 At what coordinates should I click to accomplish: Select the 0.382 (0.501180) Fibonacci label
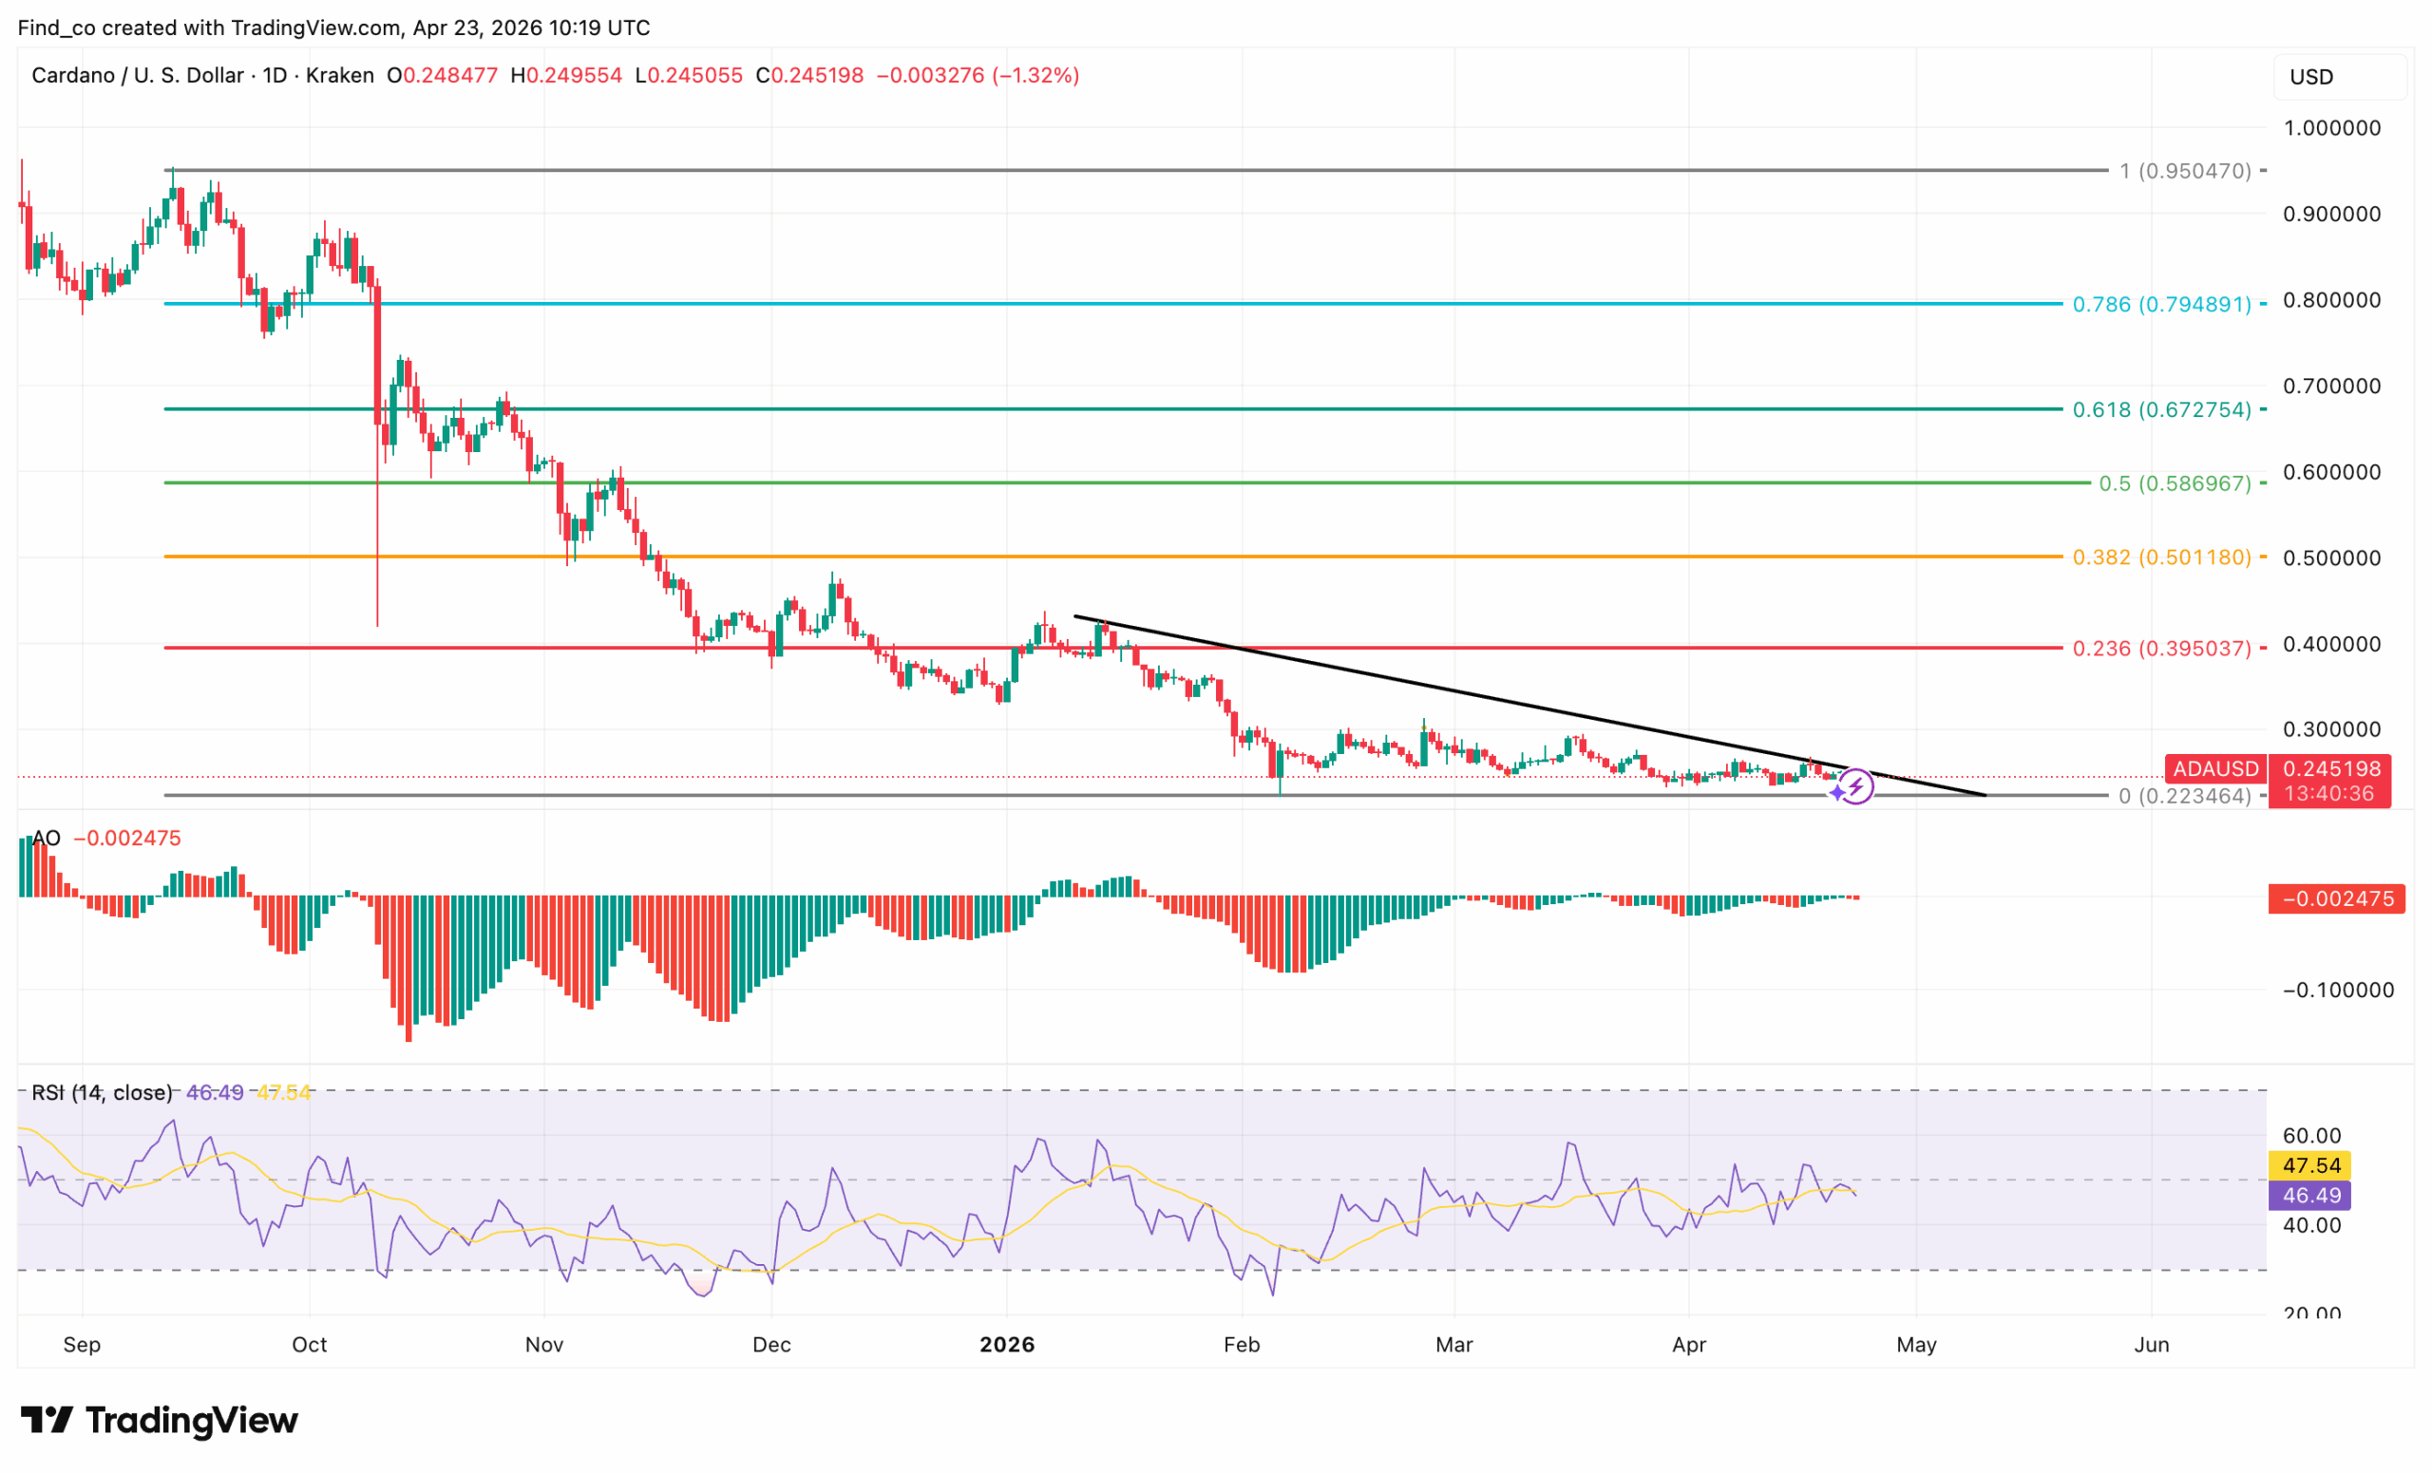(x=2161, y=557)
